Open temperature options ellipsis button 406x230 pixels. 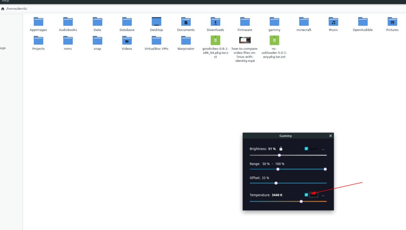pyautogui.click(x=323, y=195)
